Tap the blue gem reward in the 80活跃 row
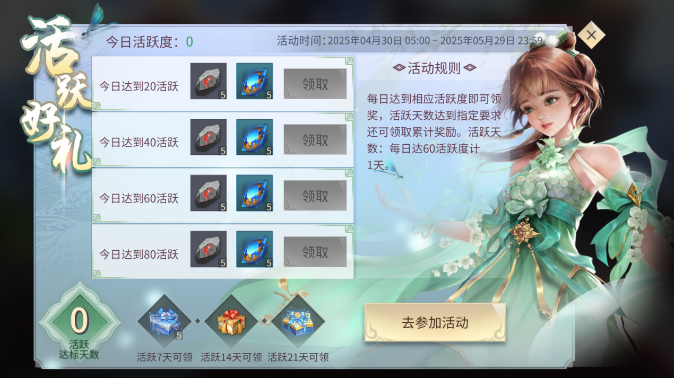Viewport: 674px width, 378px height. click(255, 249)
